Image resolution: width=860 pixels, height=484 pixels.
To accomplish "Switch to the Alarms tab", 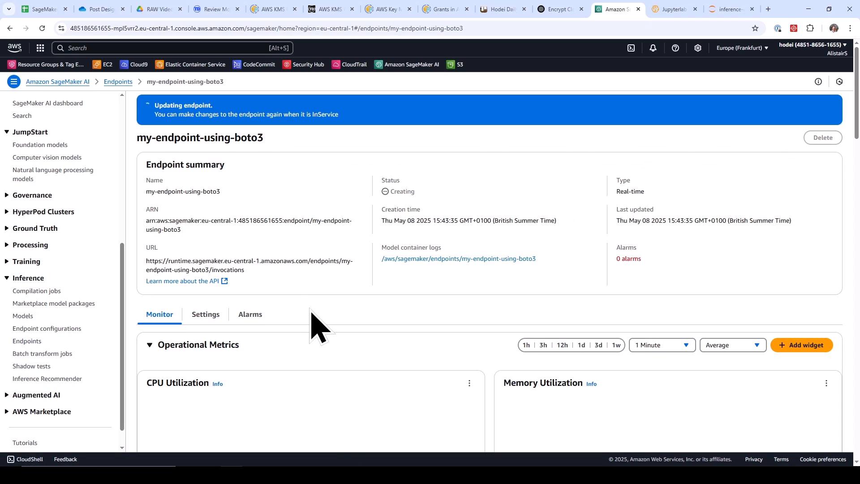I will [x=250, y=315].
